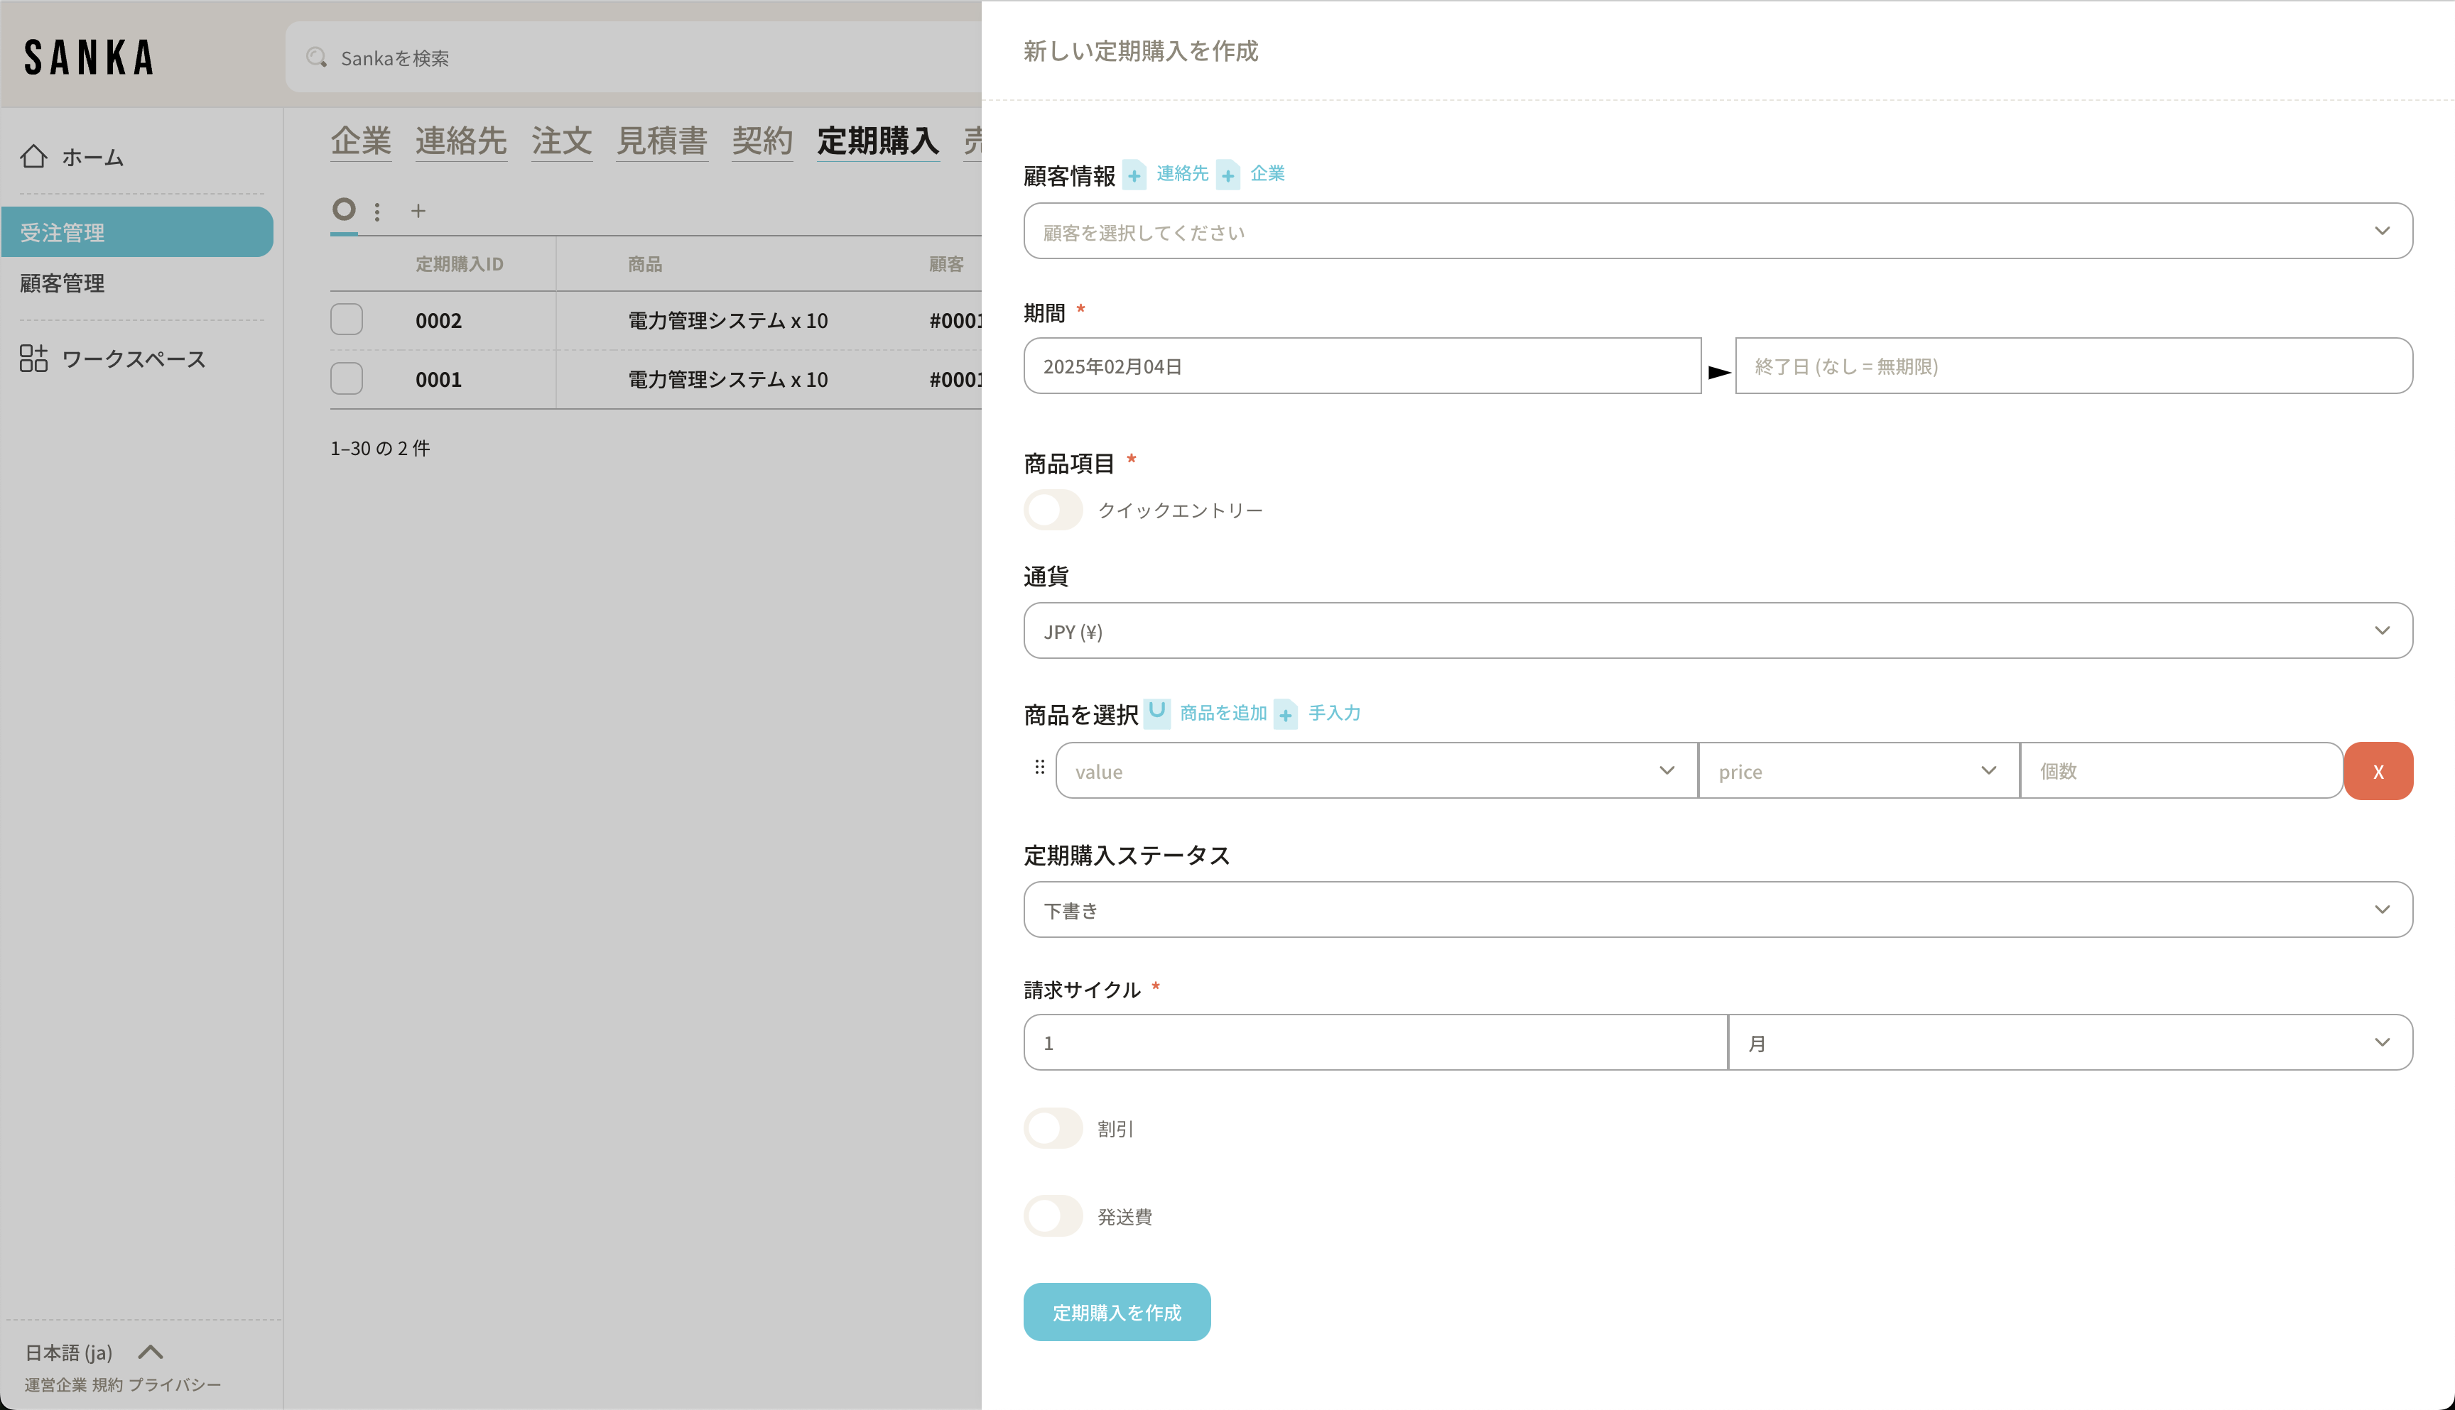
Task: Remove product row with red X button
Action: [x=2378, y=772]
